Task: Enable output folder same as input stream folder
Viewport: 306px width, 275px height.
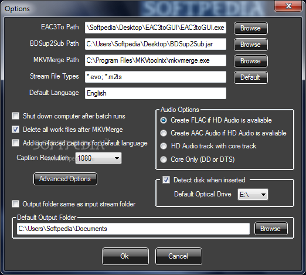Action: click(x=16, y=204)
